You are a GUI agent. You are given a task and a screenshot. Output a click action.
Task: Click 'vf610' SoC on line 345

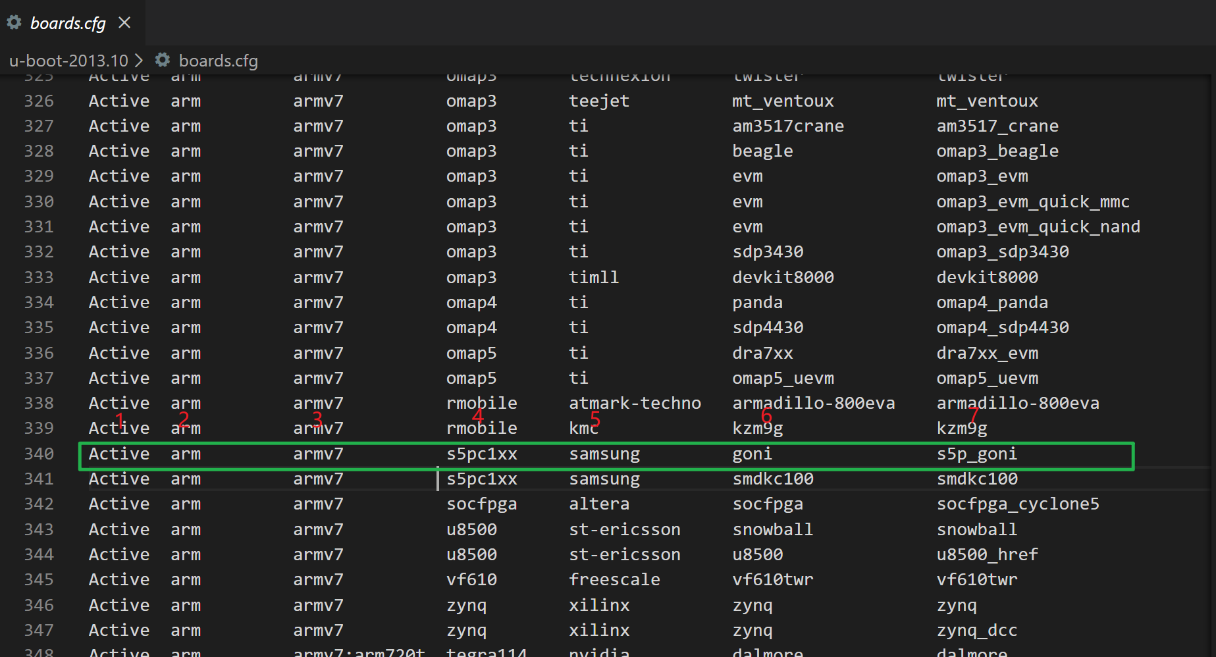tap(471, 579)
